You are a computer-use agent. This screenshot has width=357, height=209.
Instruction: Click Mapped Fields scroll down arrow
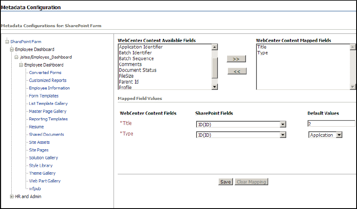point(353,87)
